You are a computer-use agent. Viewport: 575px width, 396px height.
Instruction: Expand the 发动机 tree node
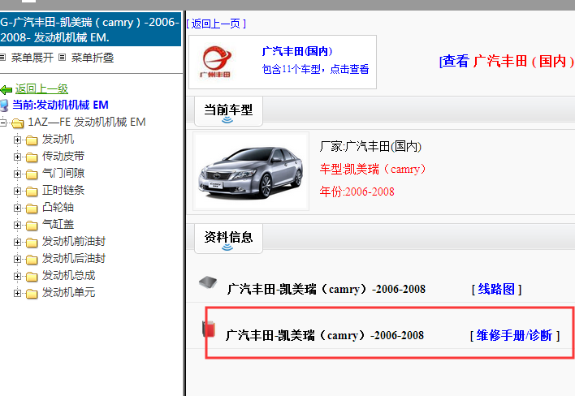point(17,140)
